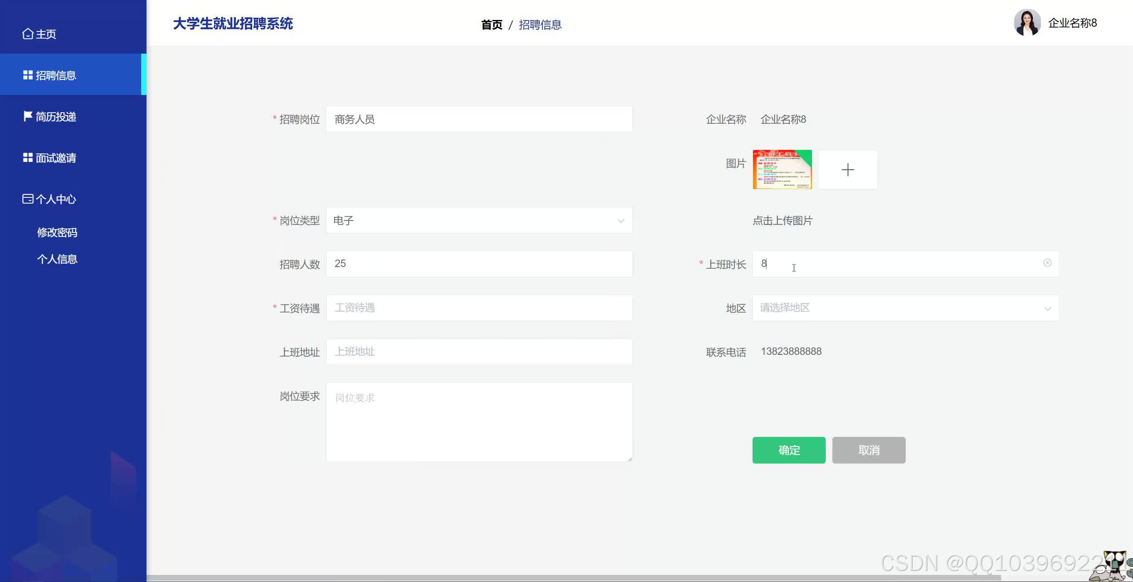Click inside the 工资待遇 input field
The image size is (1133, 582).
479,307
